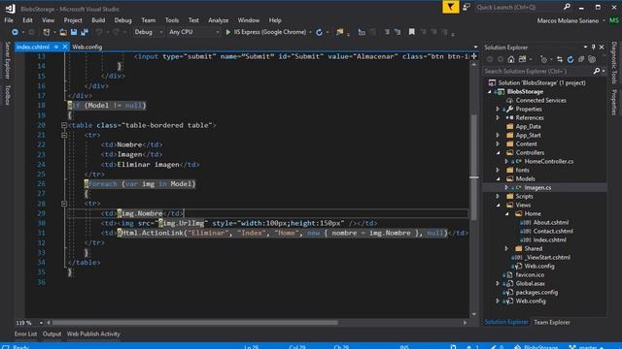
Task: Open the File menu
Action: tap(9, 20)
